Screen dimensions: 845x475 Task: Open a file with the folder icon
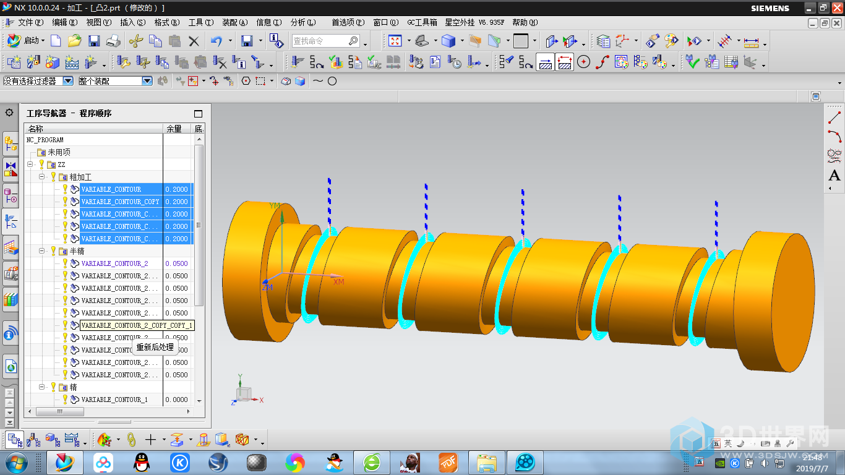(x=75, y=41)
